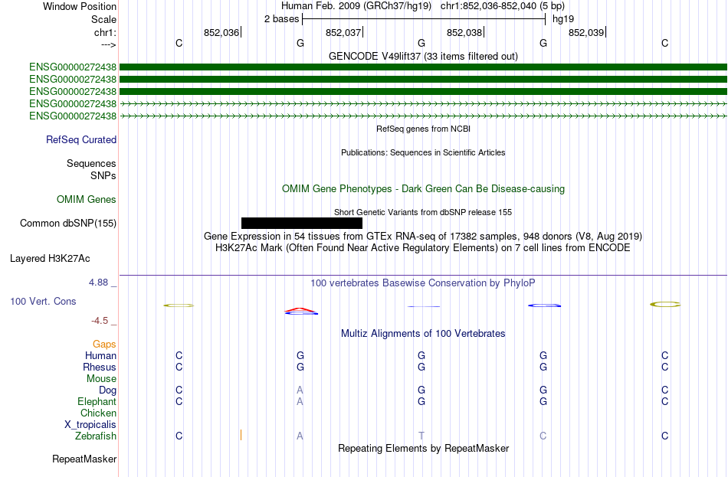Click the Zebrafish species label
728x477 pixels.
pos(95,436)
